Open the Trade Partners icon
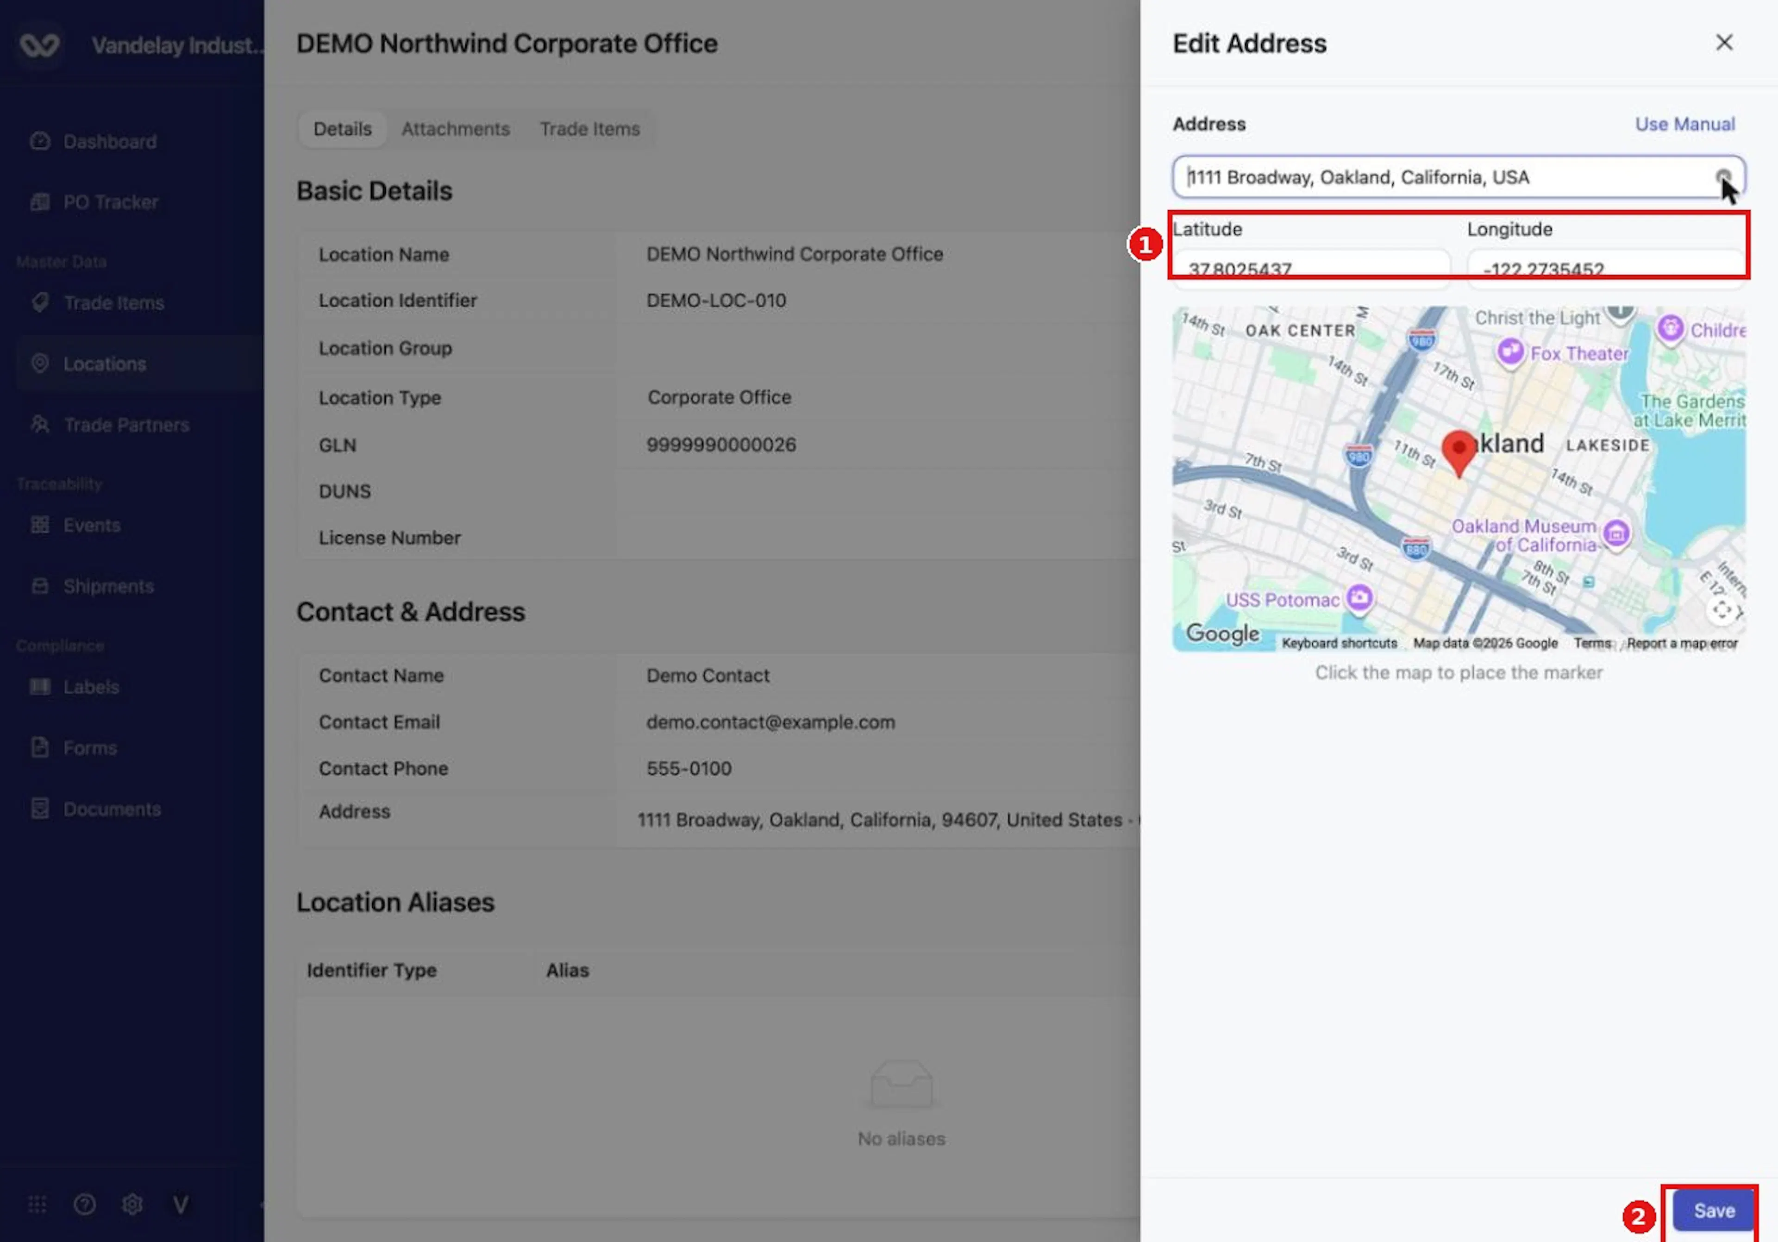This screenshot has width=1778, height=1242. click(x=39, y=424)
